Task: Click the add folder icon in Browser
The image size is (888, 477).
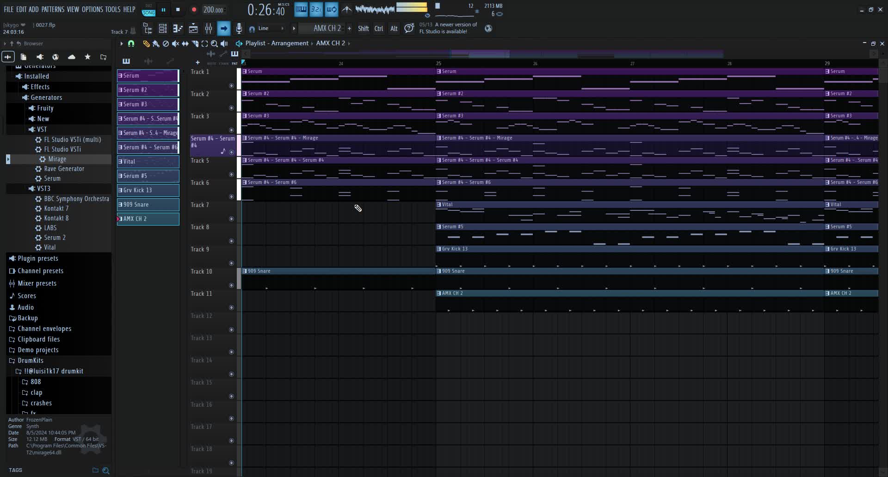Action: (x=104, y=57)
